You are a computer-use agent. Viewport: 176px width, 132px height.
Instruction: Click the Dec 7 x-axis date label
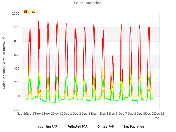point(123,114)
